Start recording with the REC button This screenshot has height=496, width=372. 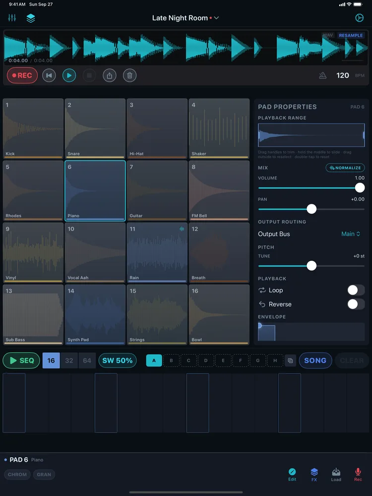[22, 75]
